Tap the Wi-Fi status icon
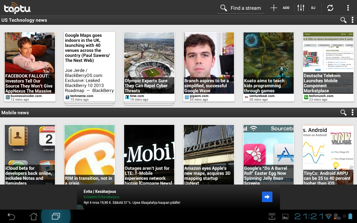 (329, 216)
